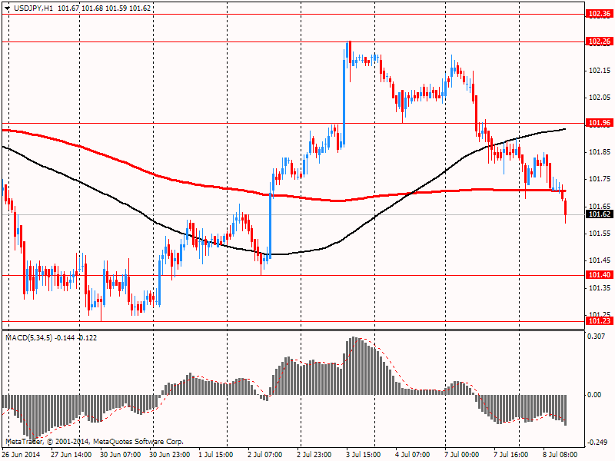The image size is (615, 461).
Task: Select the 3 Jul 15:00 time label
Action: [x=363, y=454]
